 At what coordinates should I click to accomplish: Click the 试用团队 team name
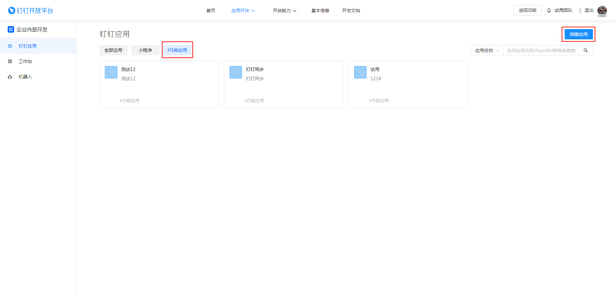563,11
